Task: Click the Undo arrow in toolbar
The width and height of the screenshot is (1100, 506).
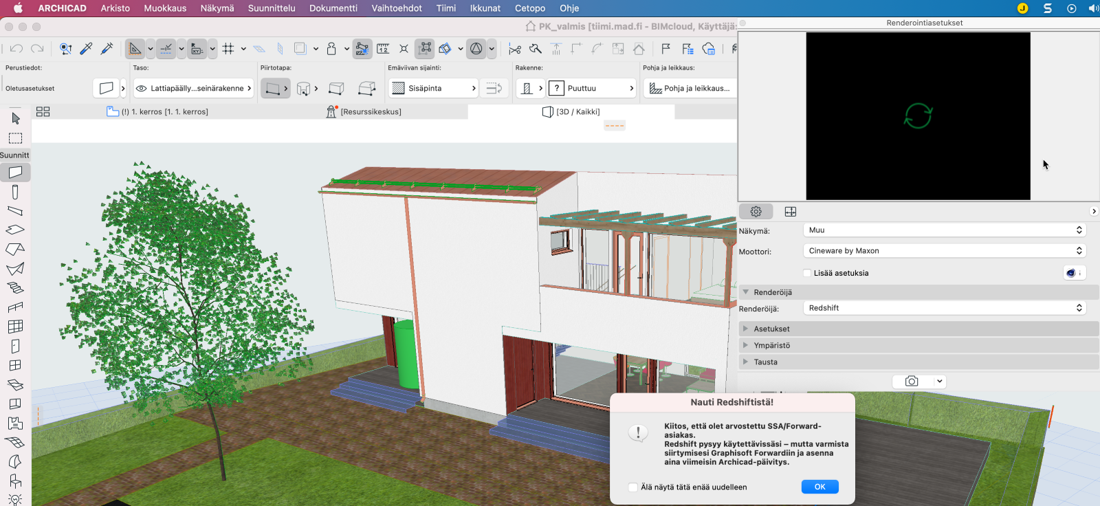Action: (16, 49)
